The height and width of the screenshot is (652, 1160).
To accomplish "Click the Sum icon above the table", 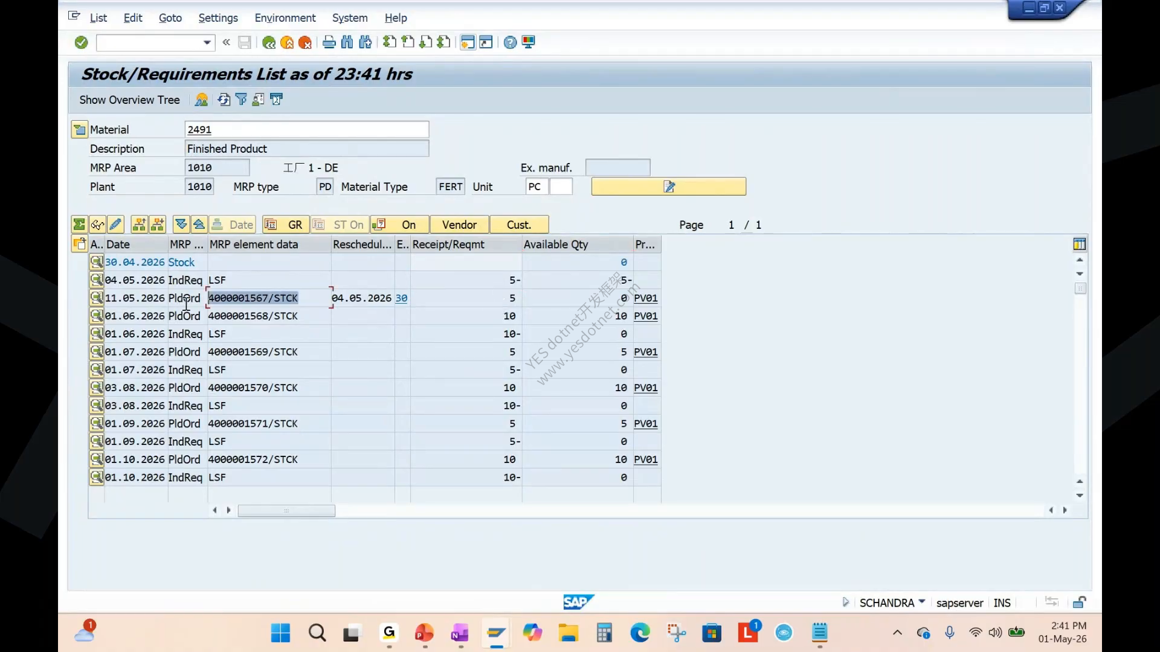I will (x=79, y=225).
